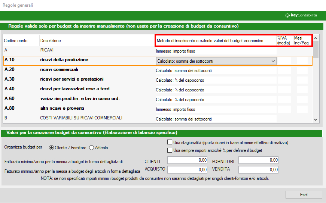Click the VENDITA minimum amount field
Image resolution: width=326 pixels, height=203 pixels.
point(258,170)
